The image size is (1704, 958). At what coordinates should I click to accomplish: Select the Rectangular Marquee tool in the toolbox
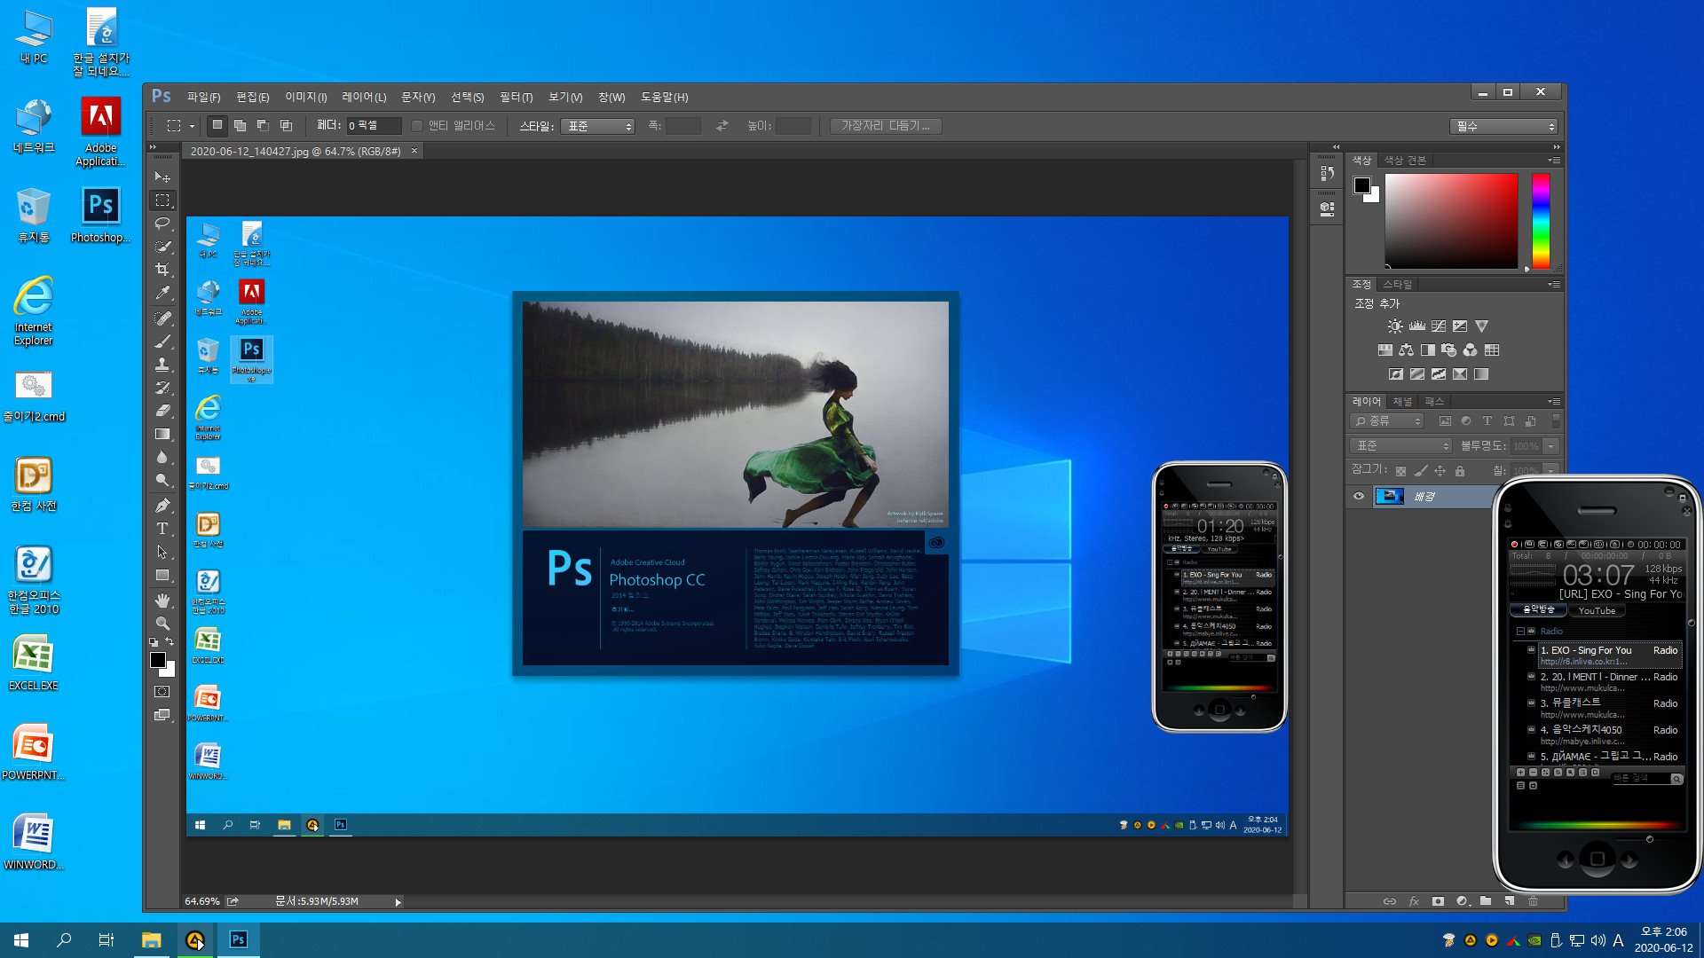point(162,200)
